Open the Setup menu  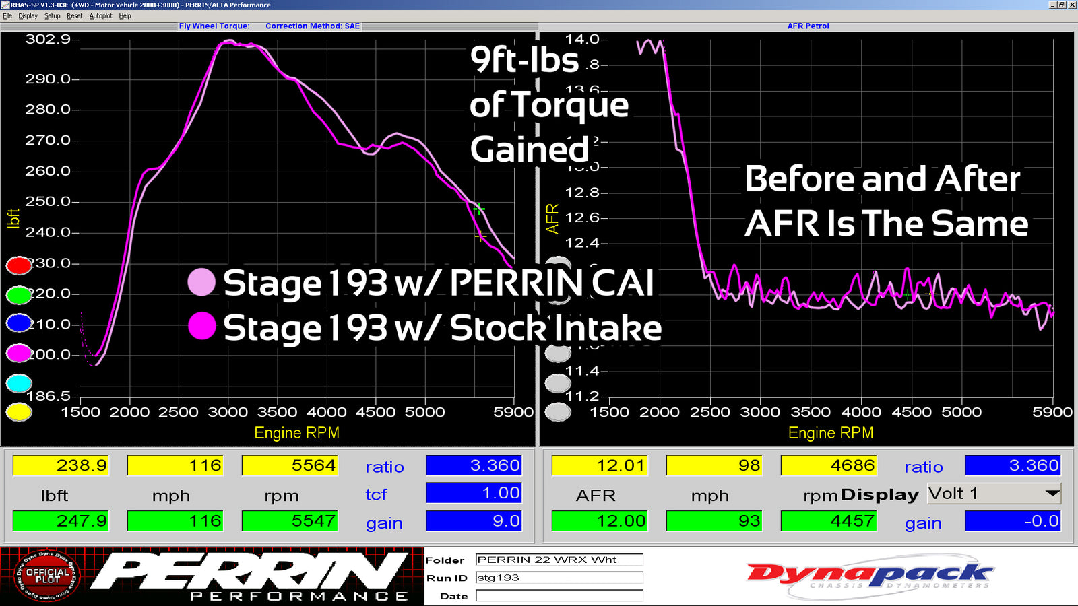click(x=52, y=15)
